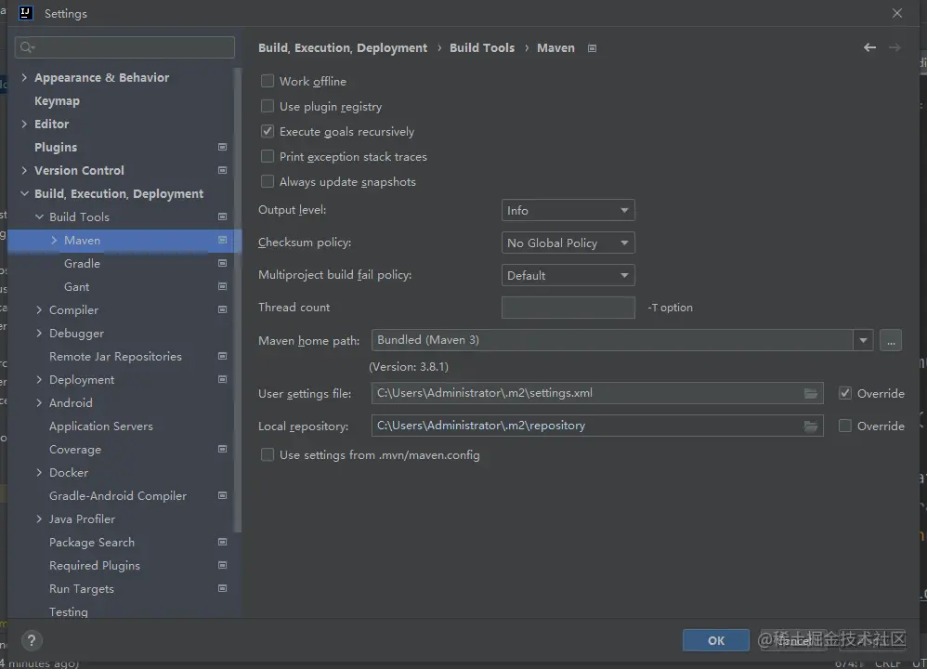The width and height of the screenshot is (927, 669).
Task: Click the project-level marker icon next to Gradle-Android Compiler
Action: (222, 495)
